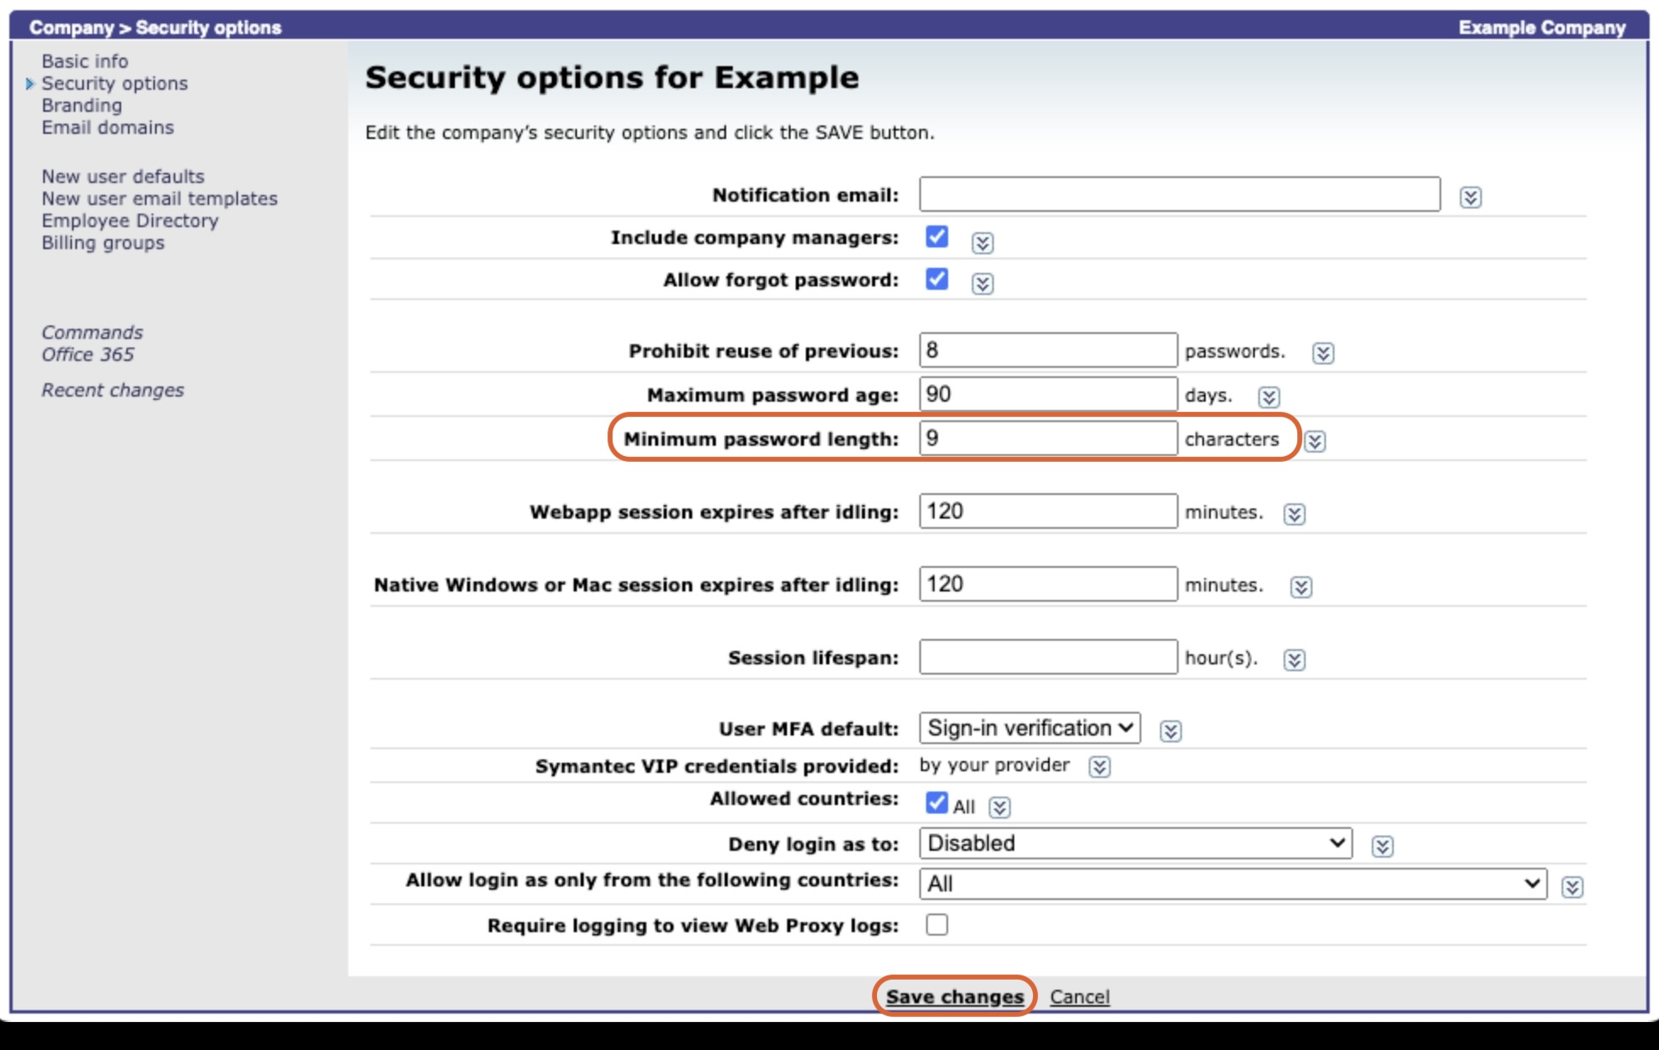
Task: Expand help icon for User MFA default
Action: 1170,731
